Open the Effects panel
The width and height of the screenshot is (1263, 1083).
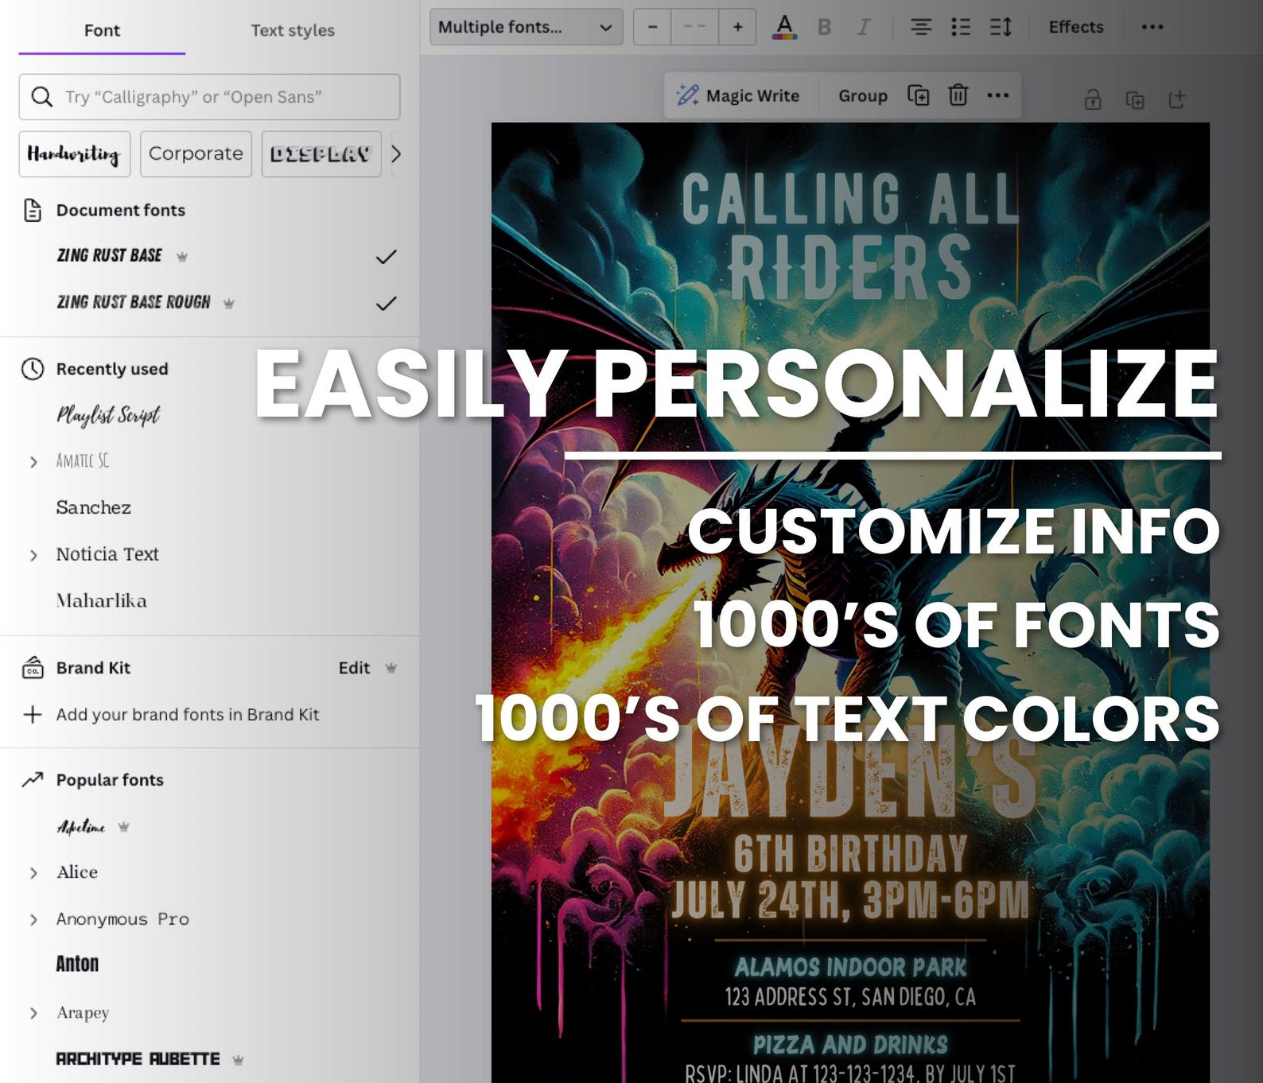point(1075,27)
